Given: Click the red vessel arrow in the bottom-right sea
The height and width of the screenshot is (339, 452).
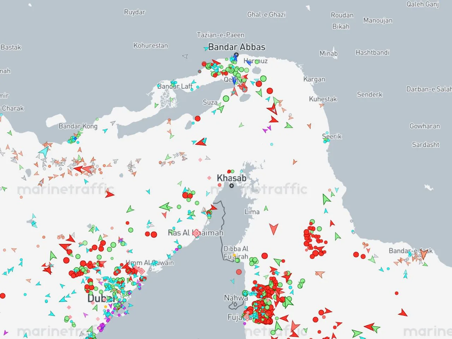Looking at the screenshot, I should [403, 312].
